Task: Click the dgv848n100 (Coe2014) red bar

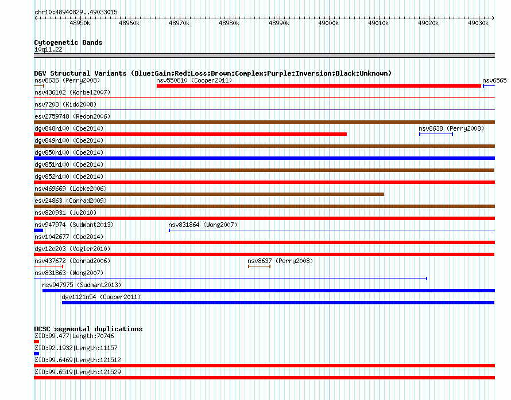Action: pyautogui.click(x=190, y=134)
